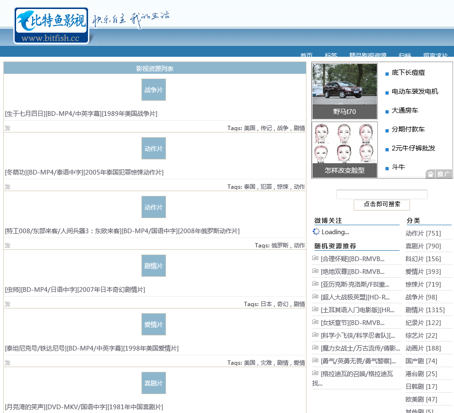Click the 2元牛仔裤批发 ad link
The image size is (454, 413).
(413, 148)
